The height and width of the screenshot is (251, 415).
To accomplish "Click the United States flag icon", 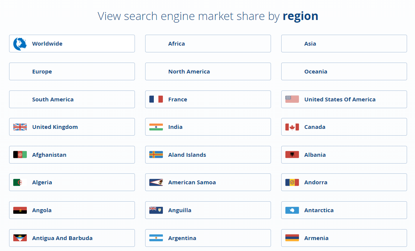I will coord(292,99).
